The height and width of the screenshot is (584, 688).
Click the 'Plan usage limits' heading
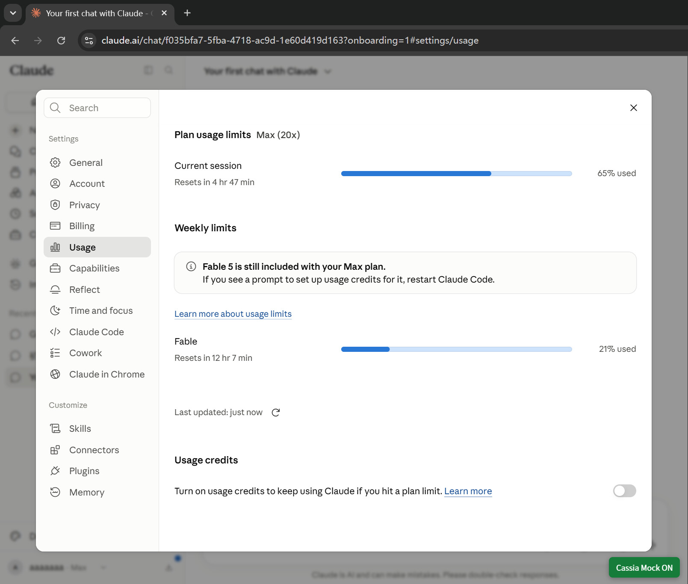coord(213,135)
